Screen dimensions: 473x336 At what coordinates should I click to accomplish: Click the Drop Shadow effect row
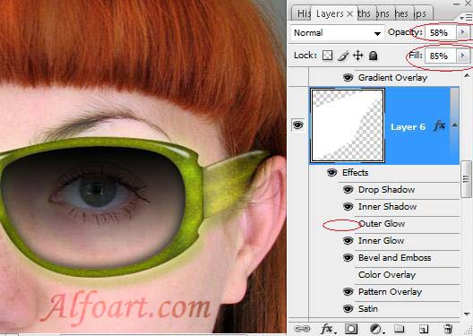[400, 190]
